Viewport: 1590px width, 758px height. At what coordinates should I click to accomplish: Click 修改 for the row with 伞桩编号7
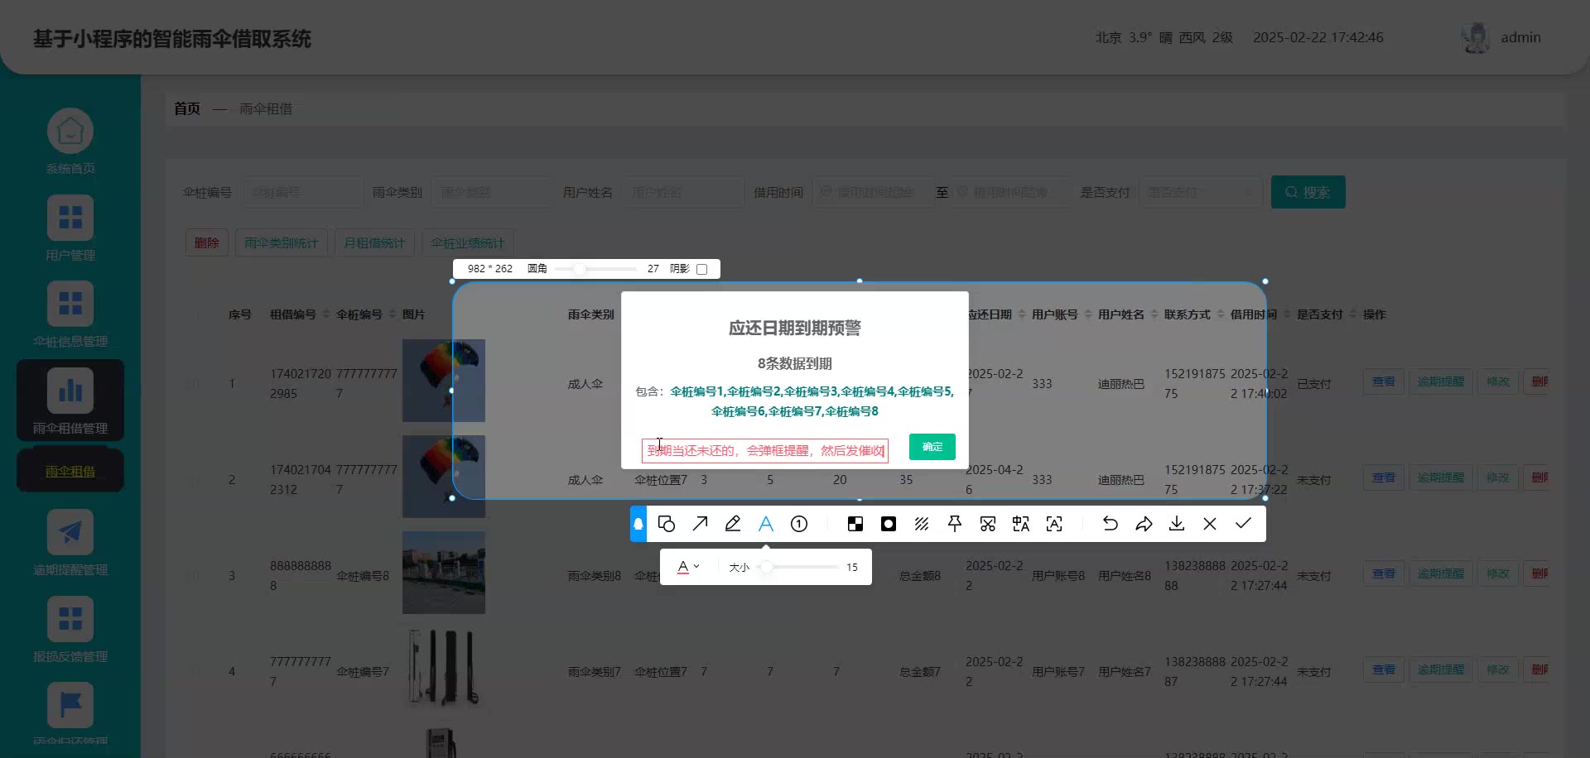[1498, 669]
